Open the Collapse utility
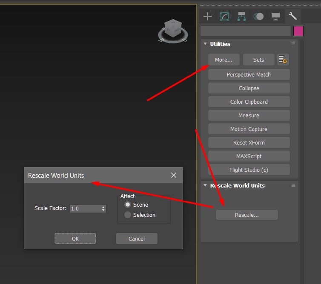This screenshot has height=284, width=321. tap(249, 88)
